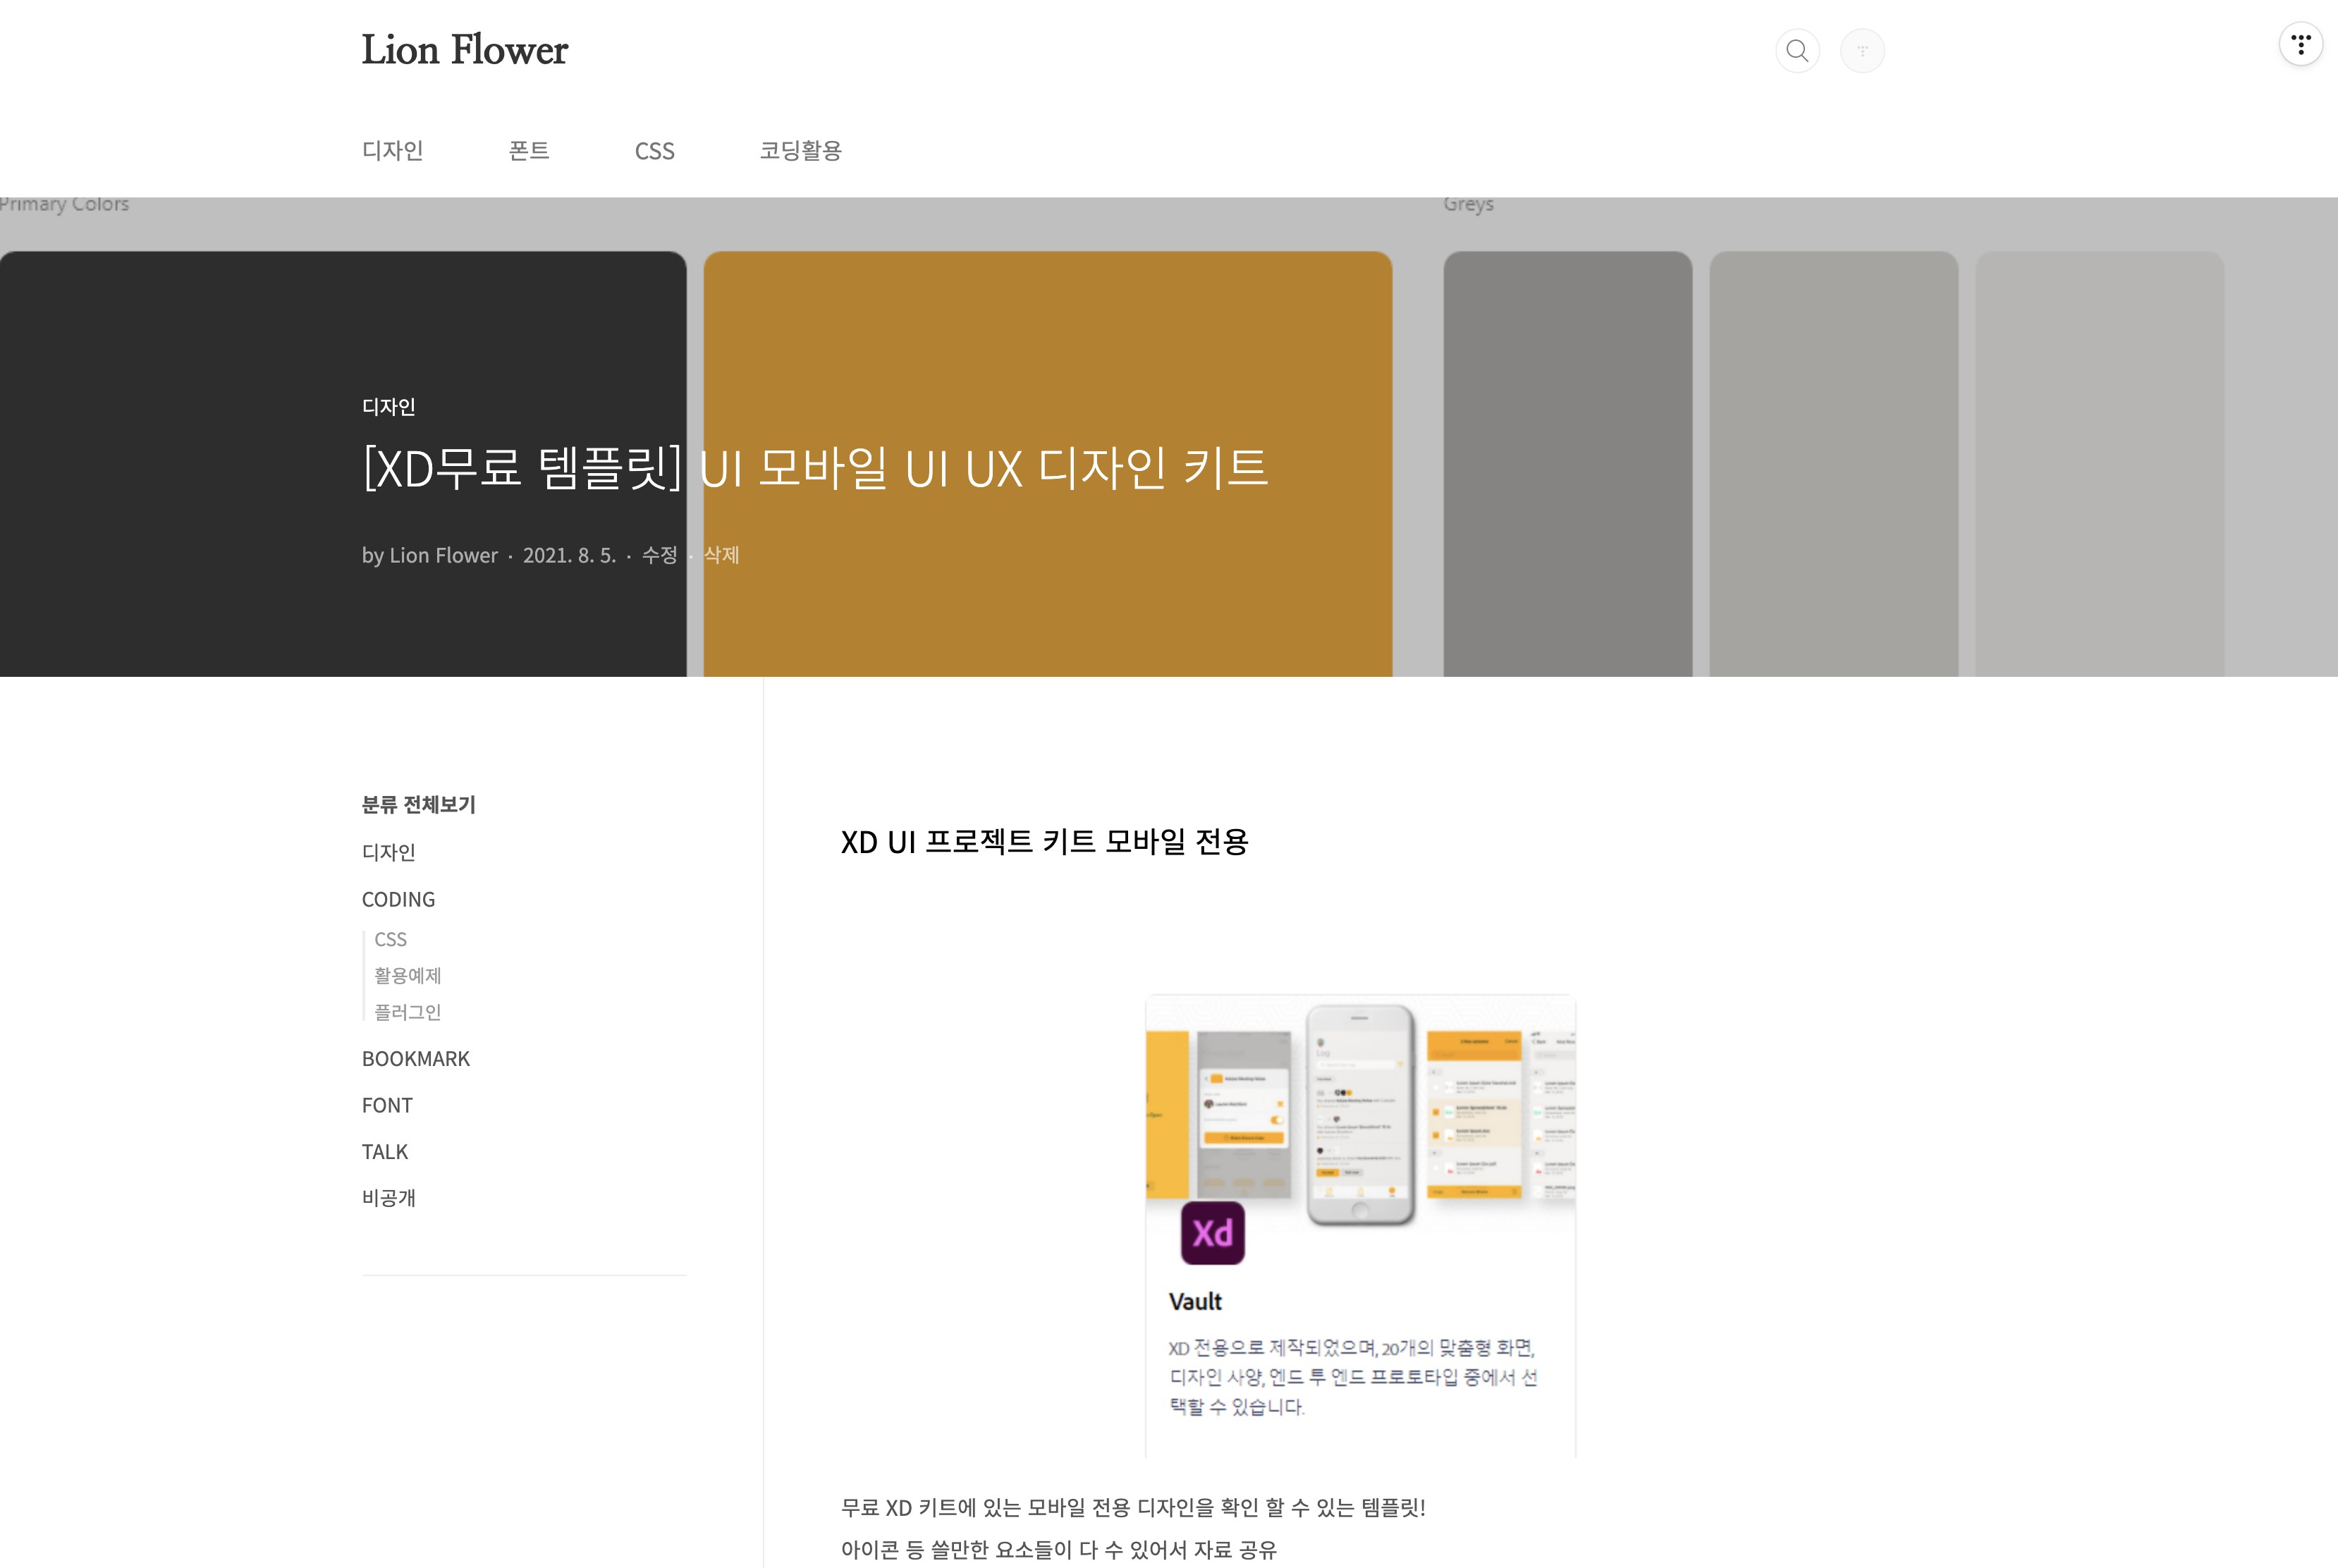Open the CSS top navigation menu
Image resolution: width=2338 pixels, height=1568 pixels.
tap(654, 151)
